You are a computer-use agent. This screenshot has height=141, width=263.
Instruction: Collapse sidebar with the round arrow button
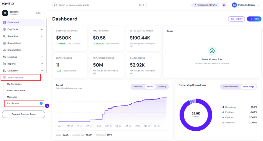[x=47, y=106]
